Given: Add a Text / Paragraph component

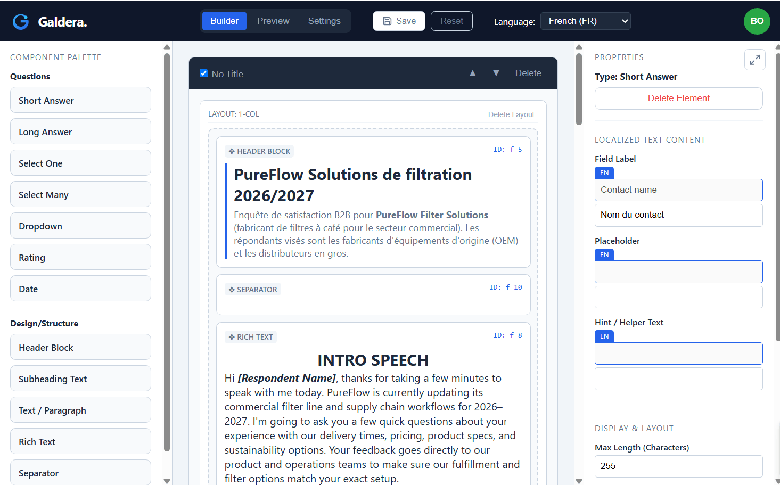Looking at the screenshot, I should (80, 410).
